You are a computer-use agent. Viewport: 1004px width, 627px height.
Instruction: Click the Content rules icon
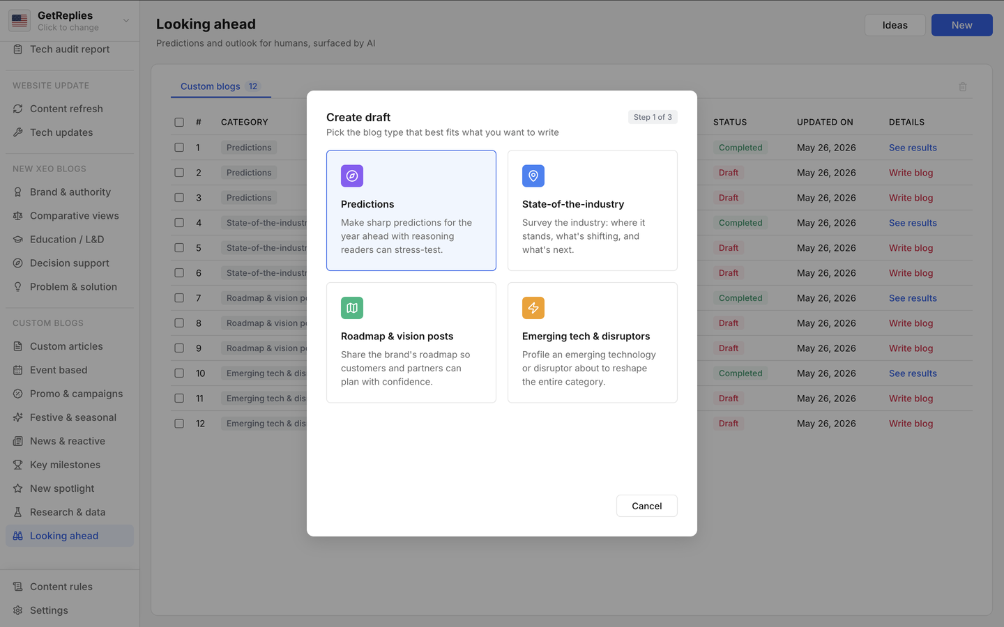[x=18, y=587]
